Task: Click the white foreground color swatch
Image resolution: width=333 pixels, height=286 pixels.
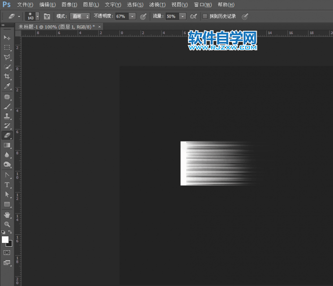Action: coord(5,240)
